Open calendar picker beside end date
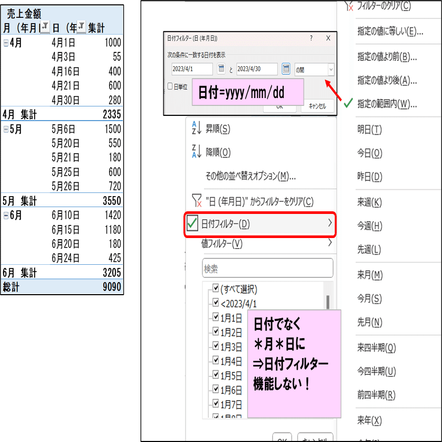The image size is (442, 442). tap(286, 69)
